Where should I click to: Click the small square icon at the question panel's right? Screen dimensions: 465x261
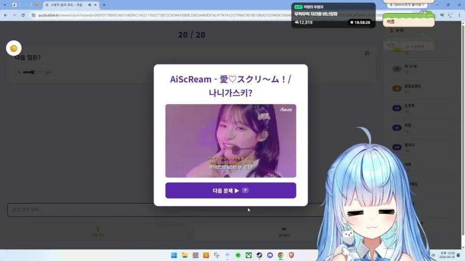[x=367, y=53]
